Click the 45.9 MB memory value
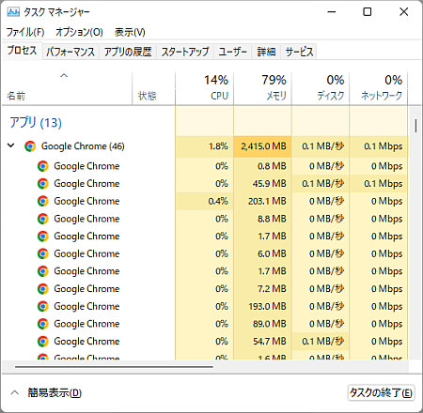This screenshot has height=413, width=423. click(270, 184)
